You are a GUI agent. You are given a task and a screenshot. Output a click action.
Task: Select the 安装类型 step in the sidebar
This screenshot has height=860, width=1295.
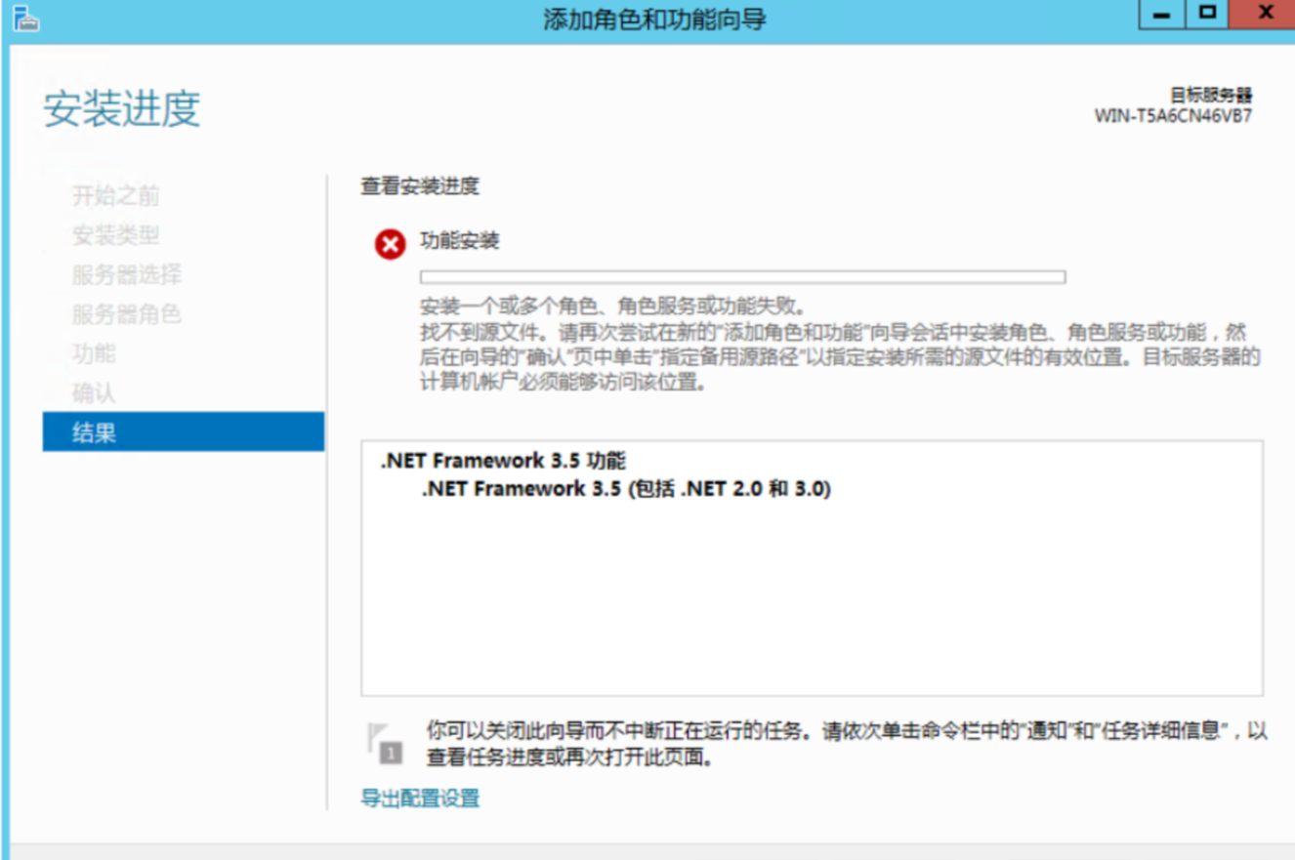[115, 235]
